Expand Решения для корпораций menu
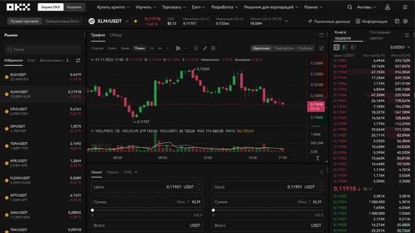This screenshot has height=233, width=415. pos(271,7)
